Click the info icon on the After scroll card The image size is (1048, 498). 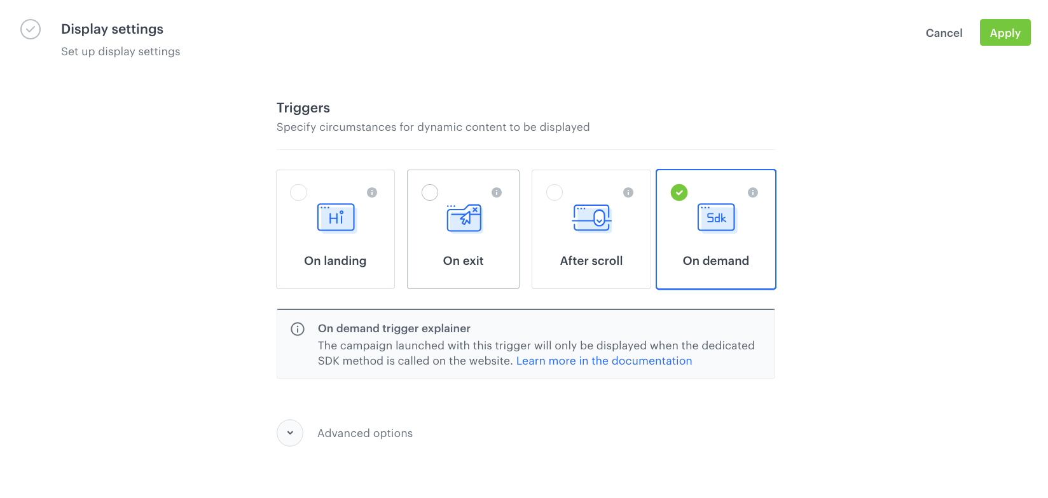pos(628,192)
